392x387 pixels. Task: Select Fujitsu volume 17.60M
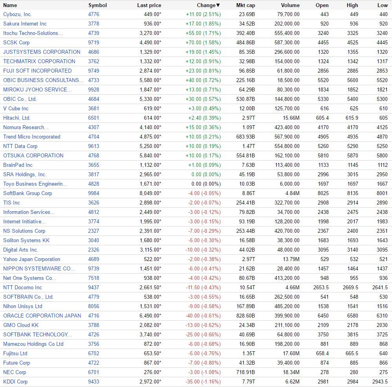pos(291,353)
